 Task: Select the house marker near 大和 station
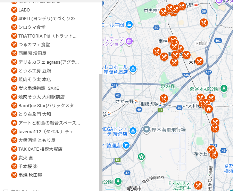coord(209,109)
